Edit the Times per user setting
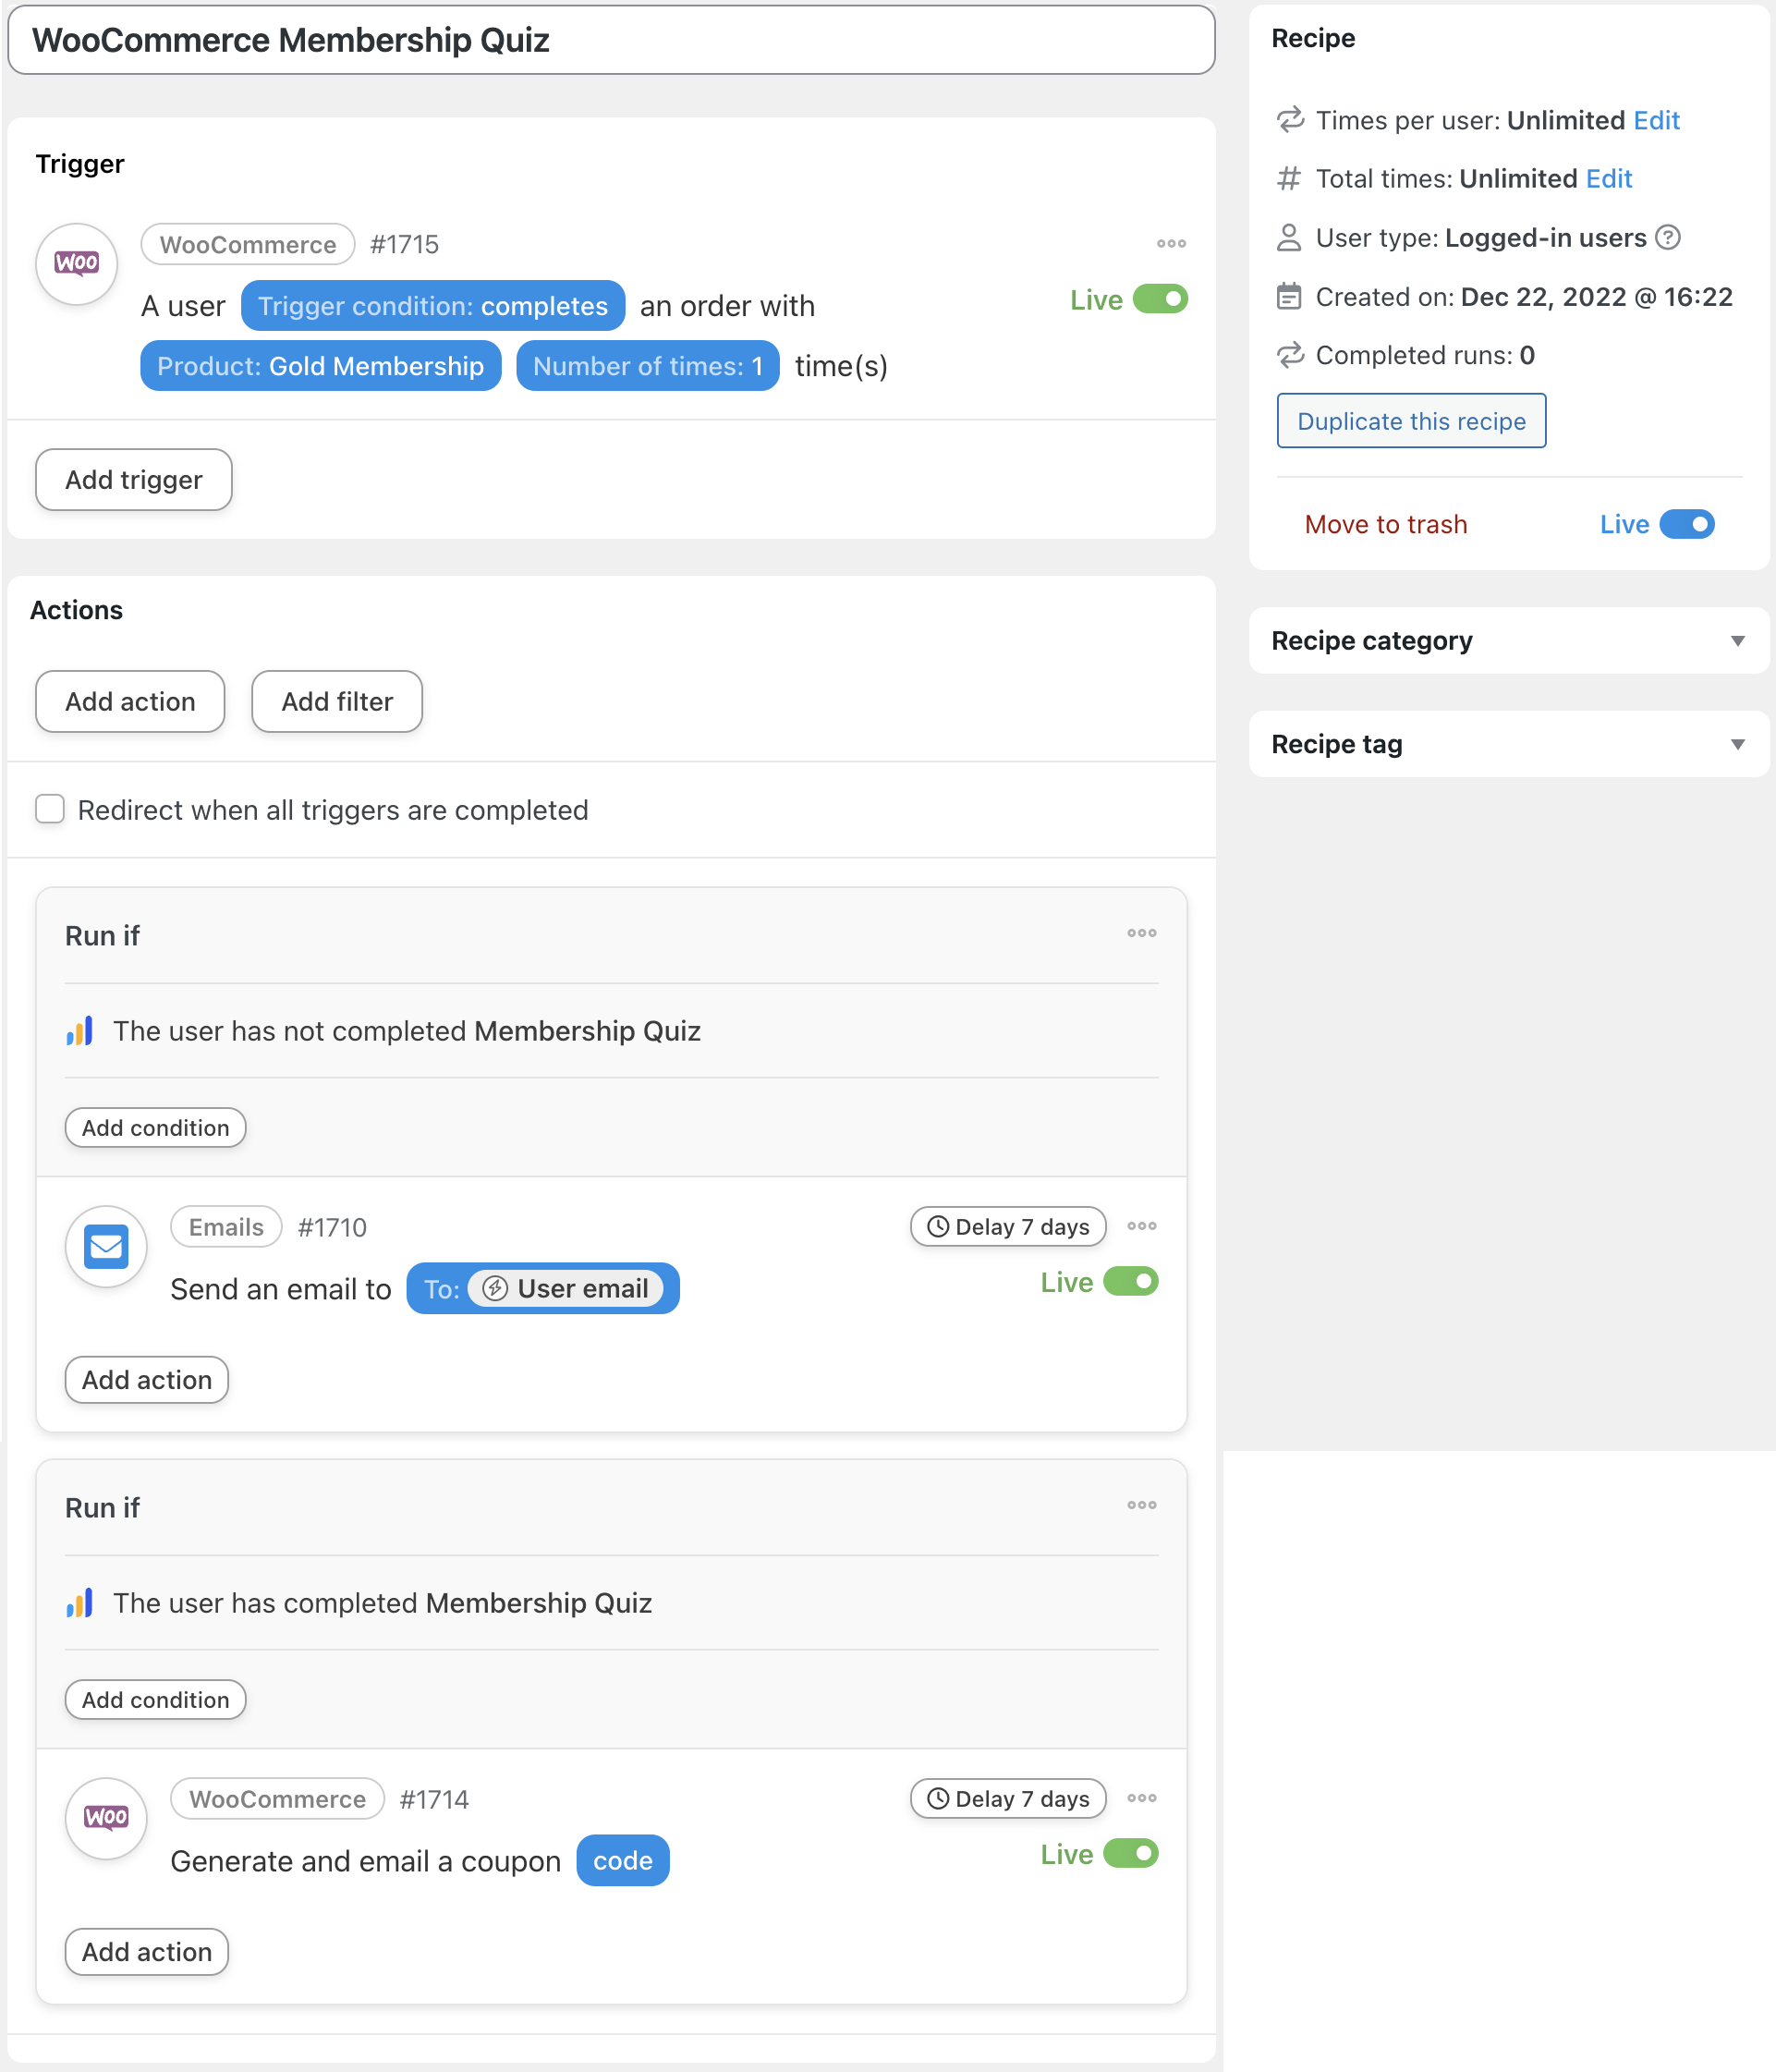 click(1656, 120)
